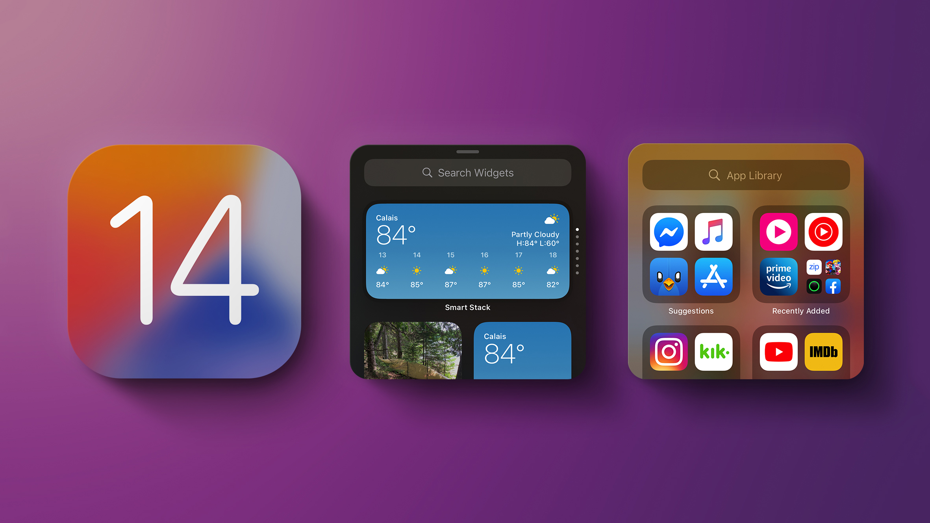Open the YouTube app

point(779,352)
